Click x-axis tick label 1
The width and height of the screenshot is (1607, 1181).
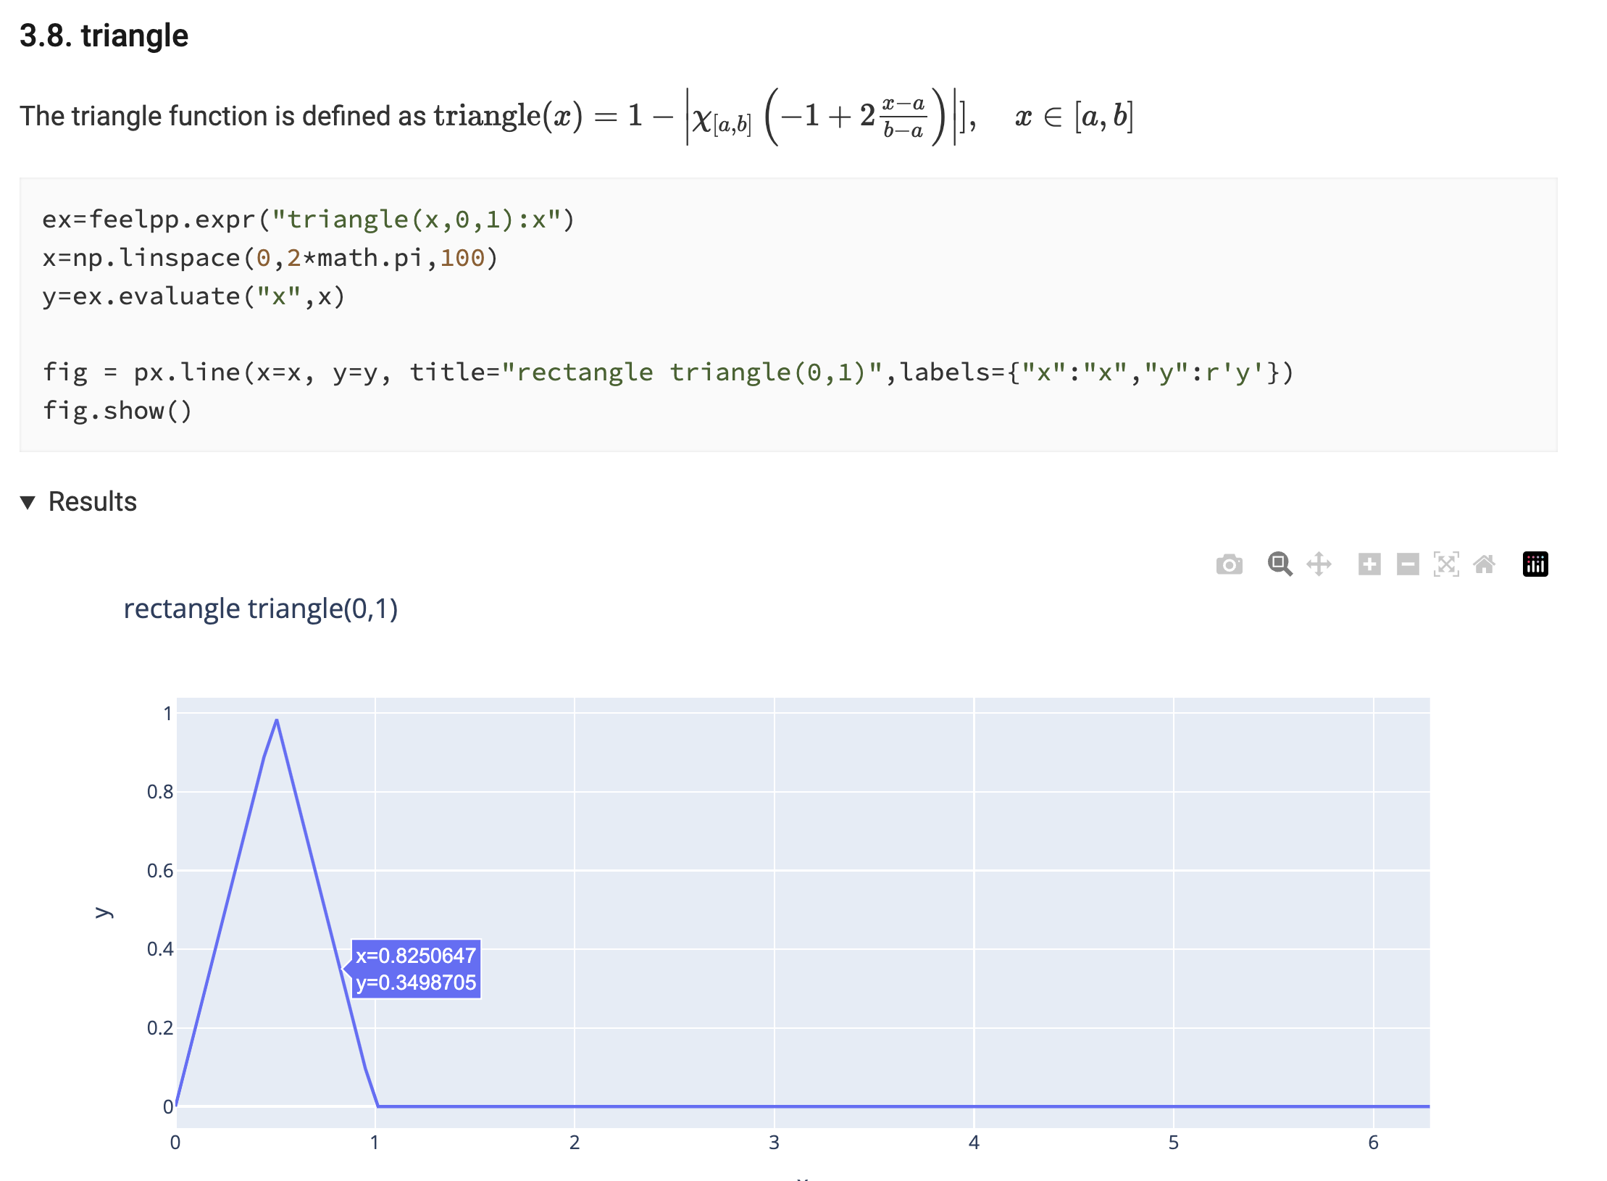[375, 1143]
